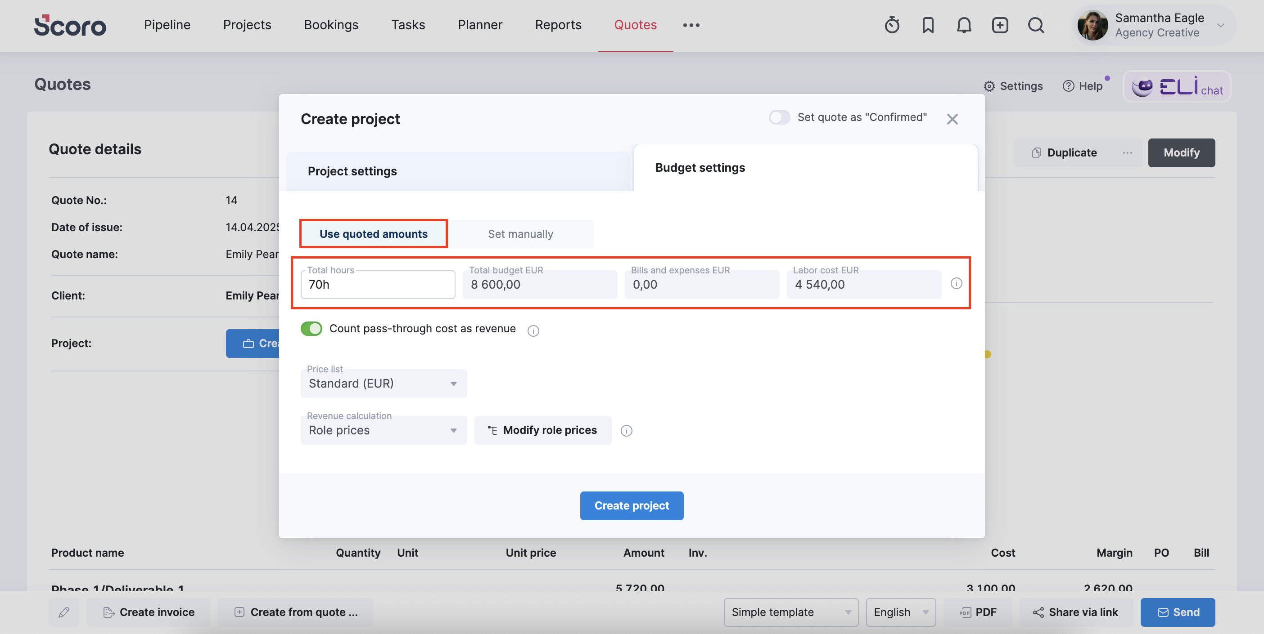This screenshot has height=634, width=1264.
Task: Switch to Budget settings tab
Action: (805, 168)
